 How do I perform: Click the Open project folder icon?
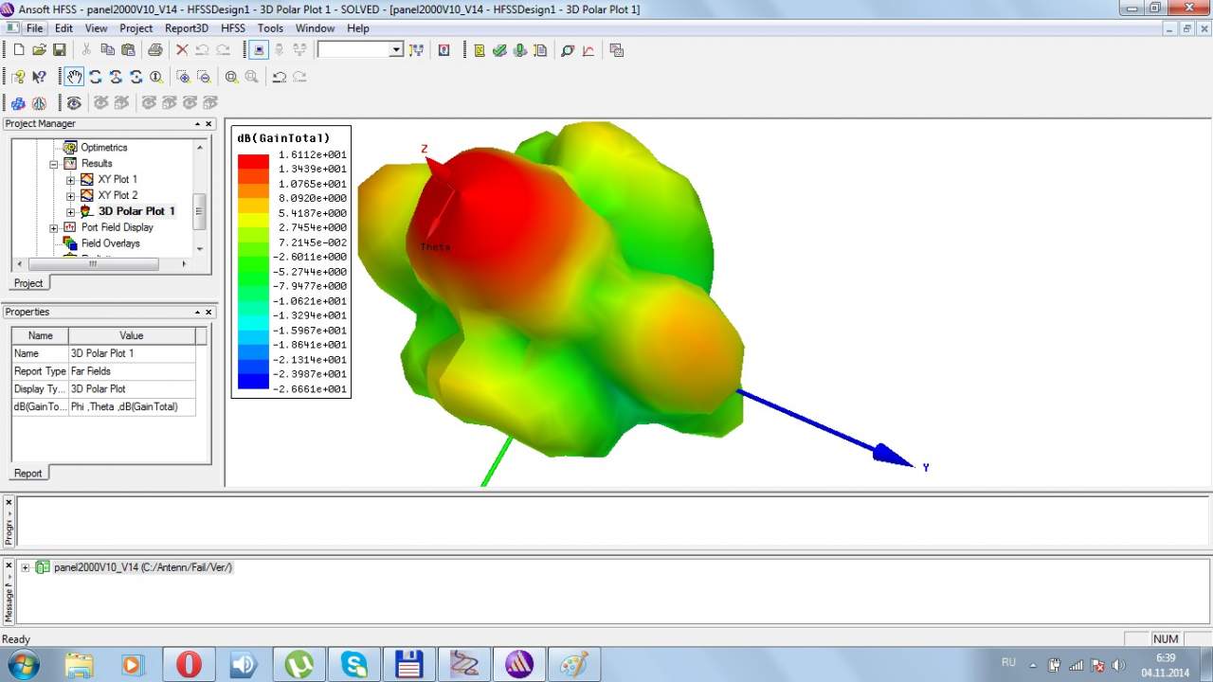(39, 50)
